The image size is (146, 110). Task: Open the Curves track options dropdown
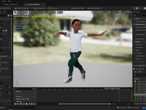(35, 96)
